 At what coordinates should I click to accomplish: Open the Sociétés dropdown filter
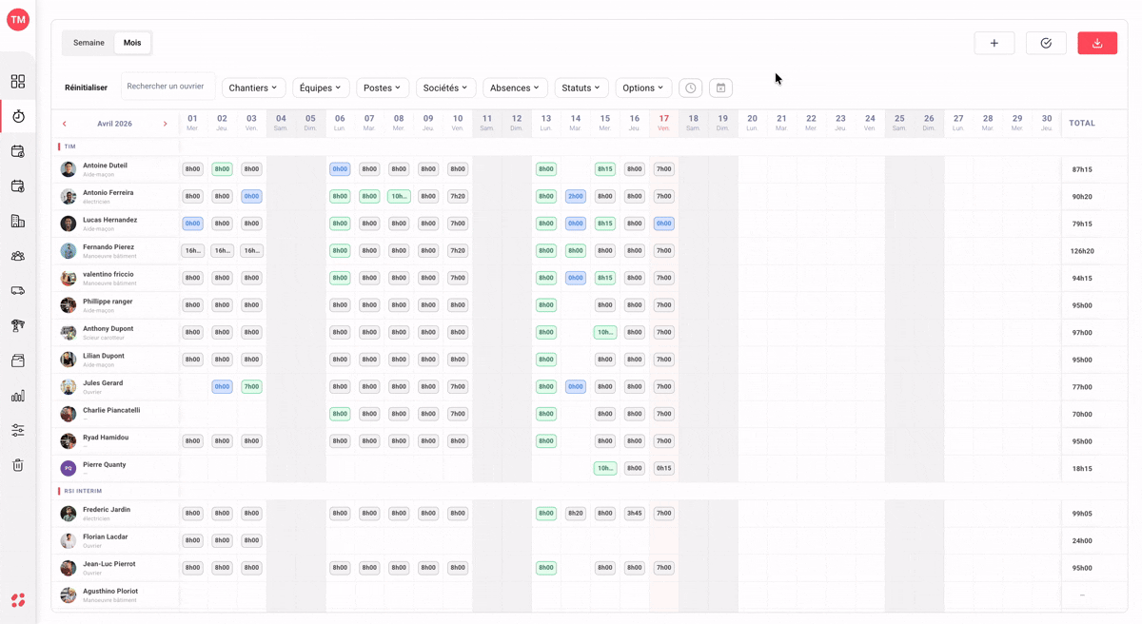(446, 88)
